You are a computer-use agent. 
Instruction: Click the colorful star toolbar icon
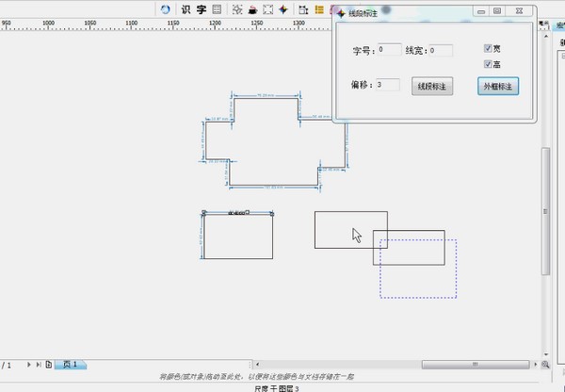pos(285,9)
